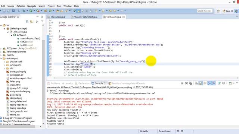Click Remove All Terminated Launches double-X icon
Image resolution: width=239 pixels, height=134 pixels.
pyautogui.click(x=190, y=83)
